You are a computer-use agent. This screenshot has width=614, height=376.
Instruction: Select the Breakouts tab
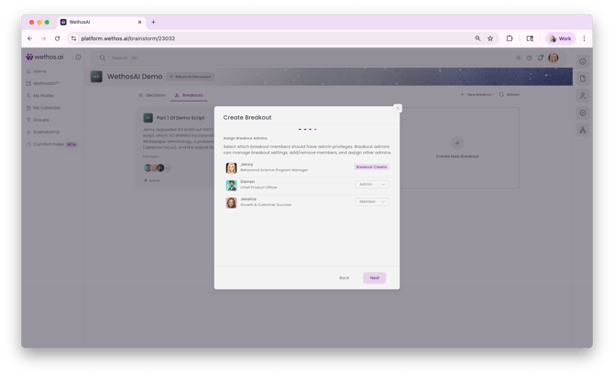(x=190, y=94)
